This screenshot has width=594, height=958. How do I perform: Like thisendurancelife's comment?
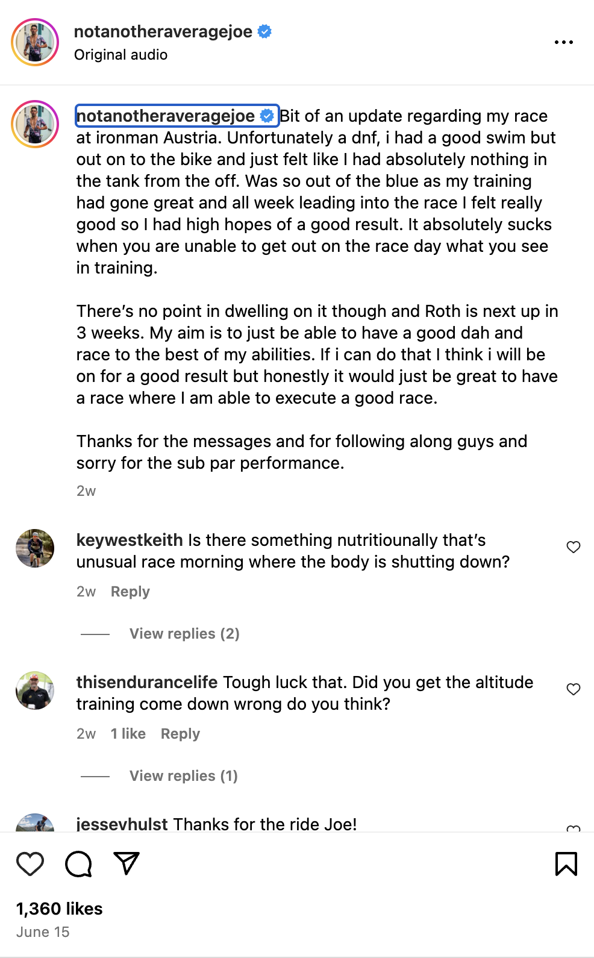click(574, 689)
